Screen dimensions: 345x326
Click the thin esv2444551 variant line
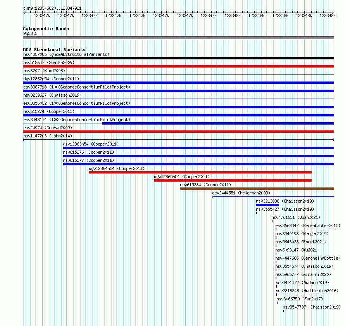(x=273, y=197)
